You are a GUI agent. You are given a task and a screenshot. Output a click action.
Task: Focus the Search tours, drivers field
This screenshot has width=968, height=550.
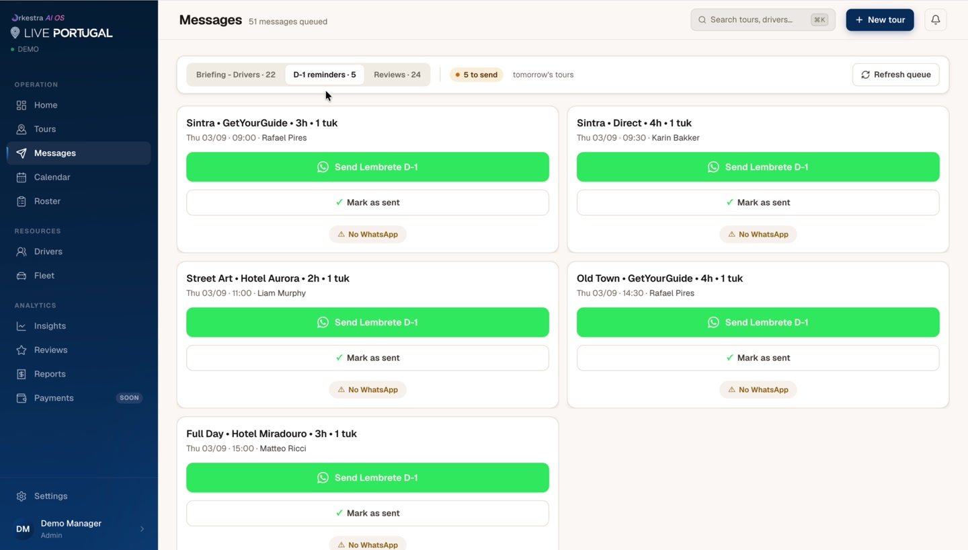tap(763, 20)
